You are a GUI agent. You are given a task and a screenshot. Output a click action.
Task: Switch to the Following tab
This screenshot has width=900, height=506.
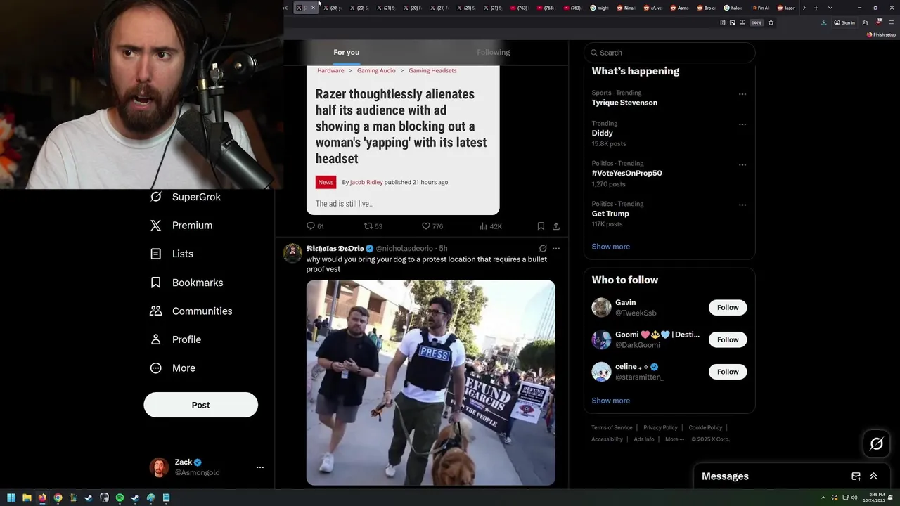tap(493, 52)
